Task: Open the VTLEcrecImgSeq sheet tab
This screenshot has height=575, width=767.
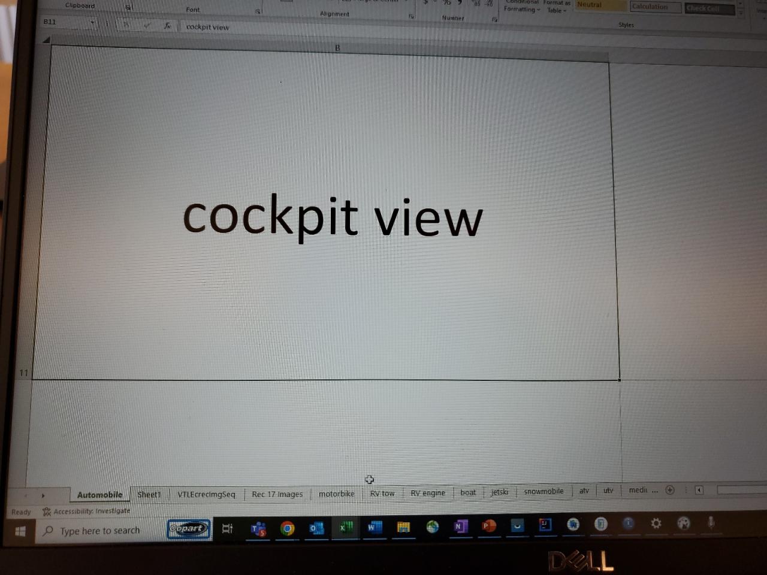Action: point(206,494)
